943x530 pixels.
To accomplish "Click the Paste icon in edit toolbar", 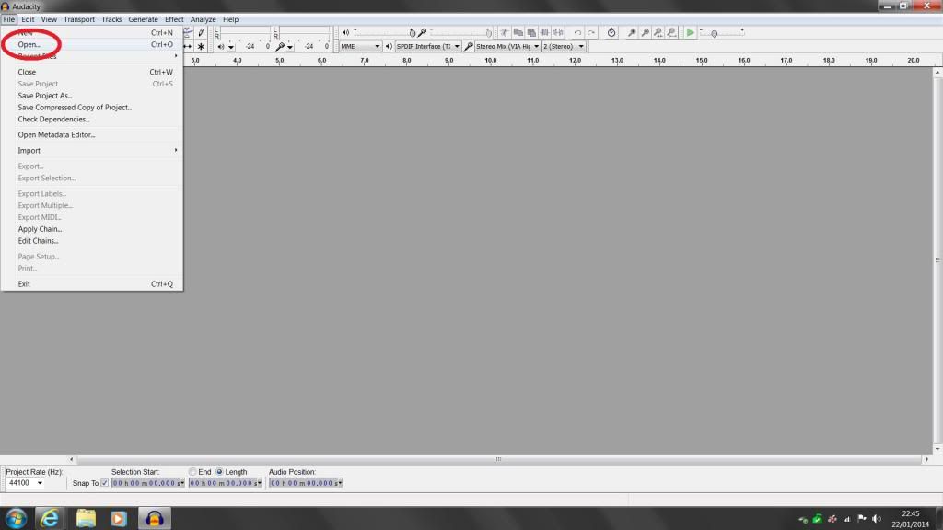I will [x=531, y=32].
